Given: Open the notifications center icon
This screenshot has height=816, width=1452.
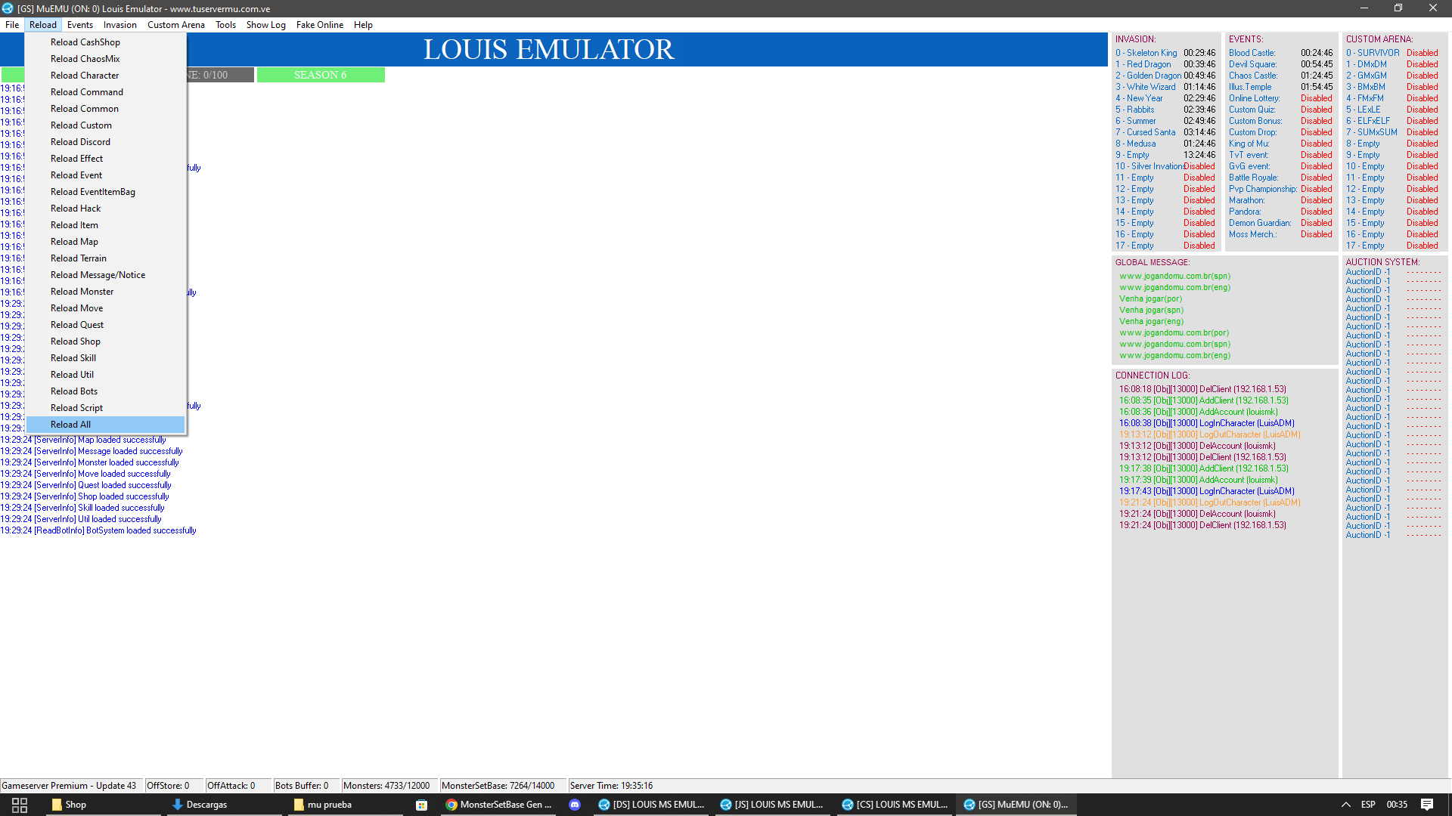Looking at the screenshot, I should click(1427, 805).
